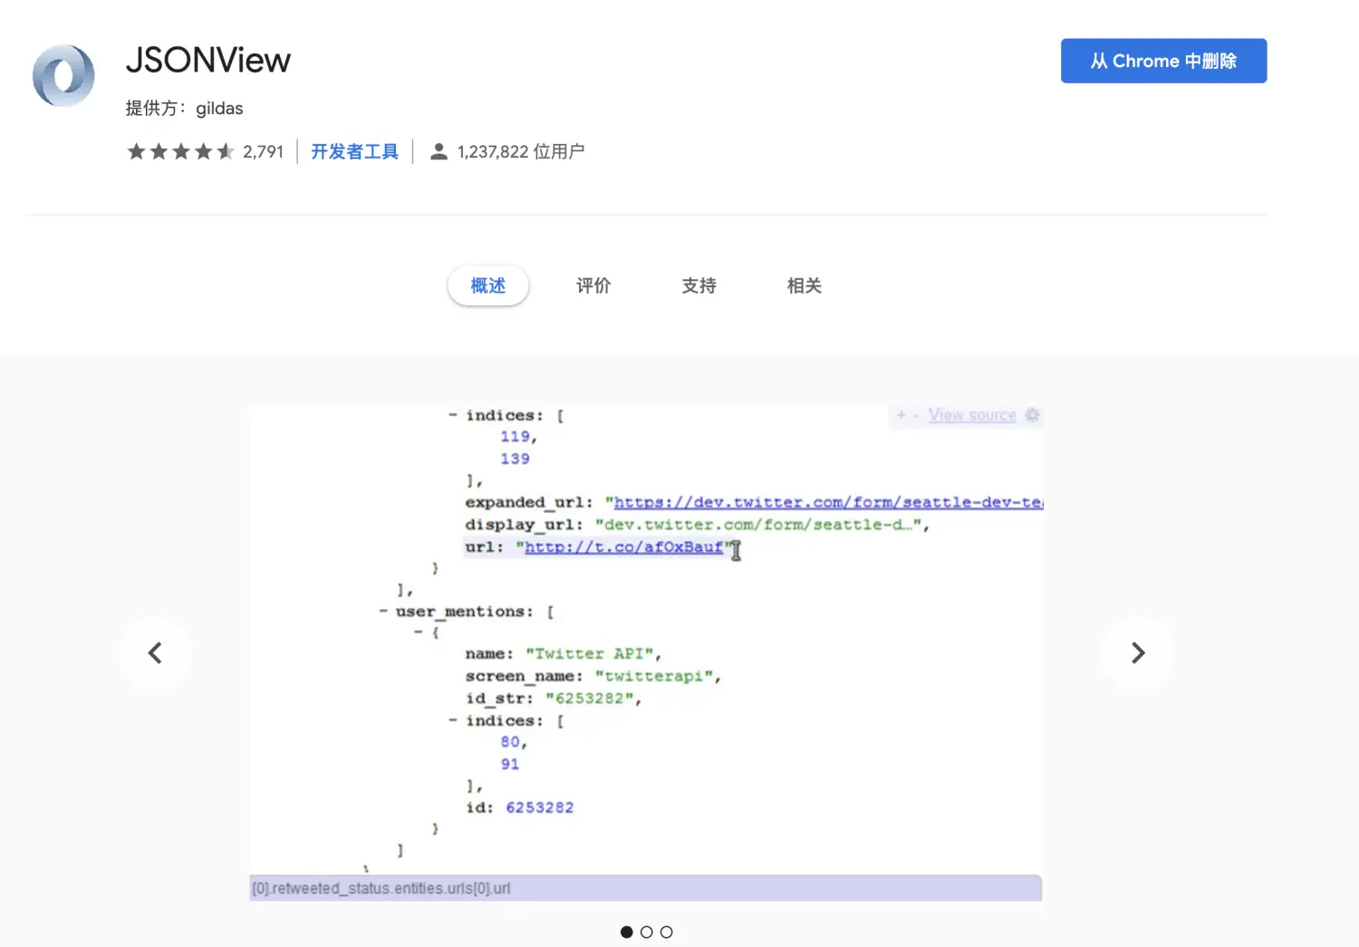This screenshot has height=947, width=1359.
Task: Click the 2,791 ratings count
Action: pos(263,151)
